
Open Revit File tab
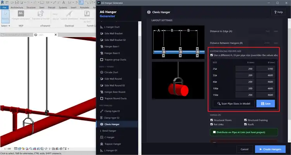coord(4,8)
